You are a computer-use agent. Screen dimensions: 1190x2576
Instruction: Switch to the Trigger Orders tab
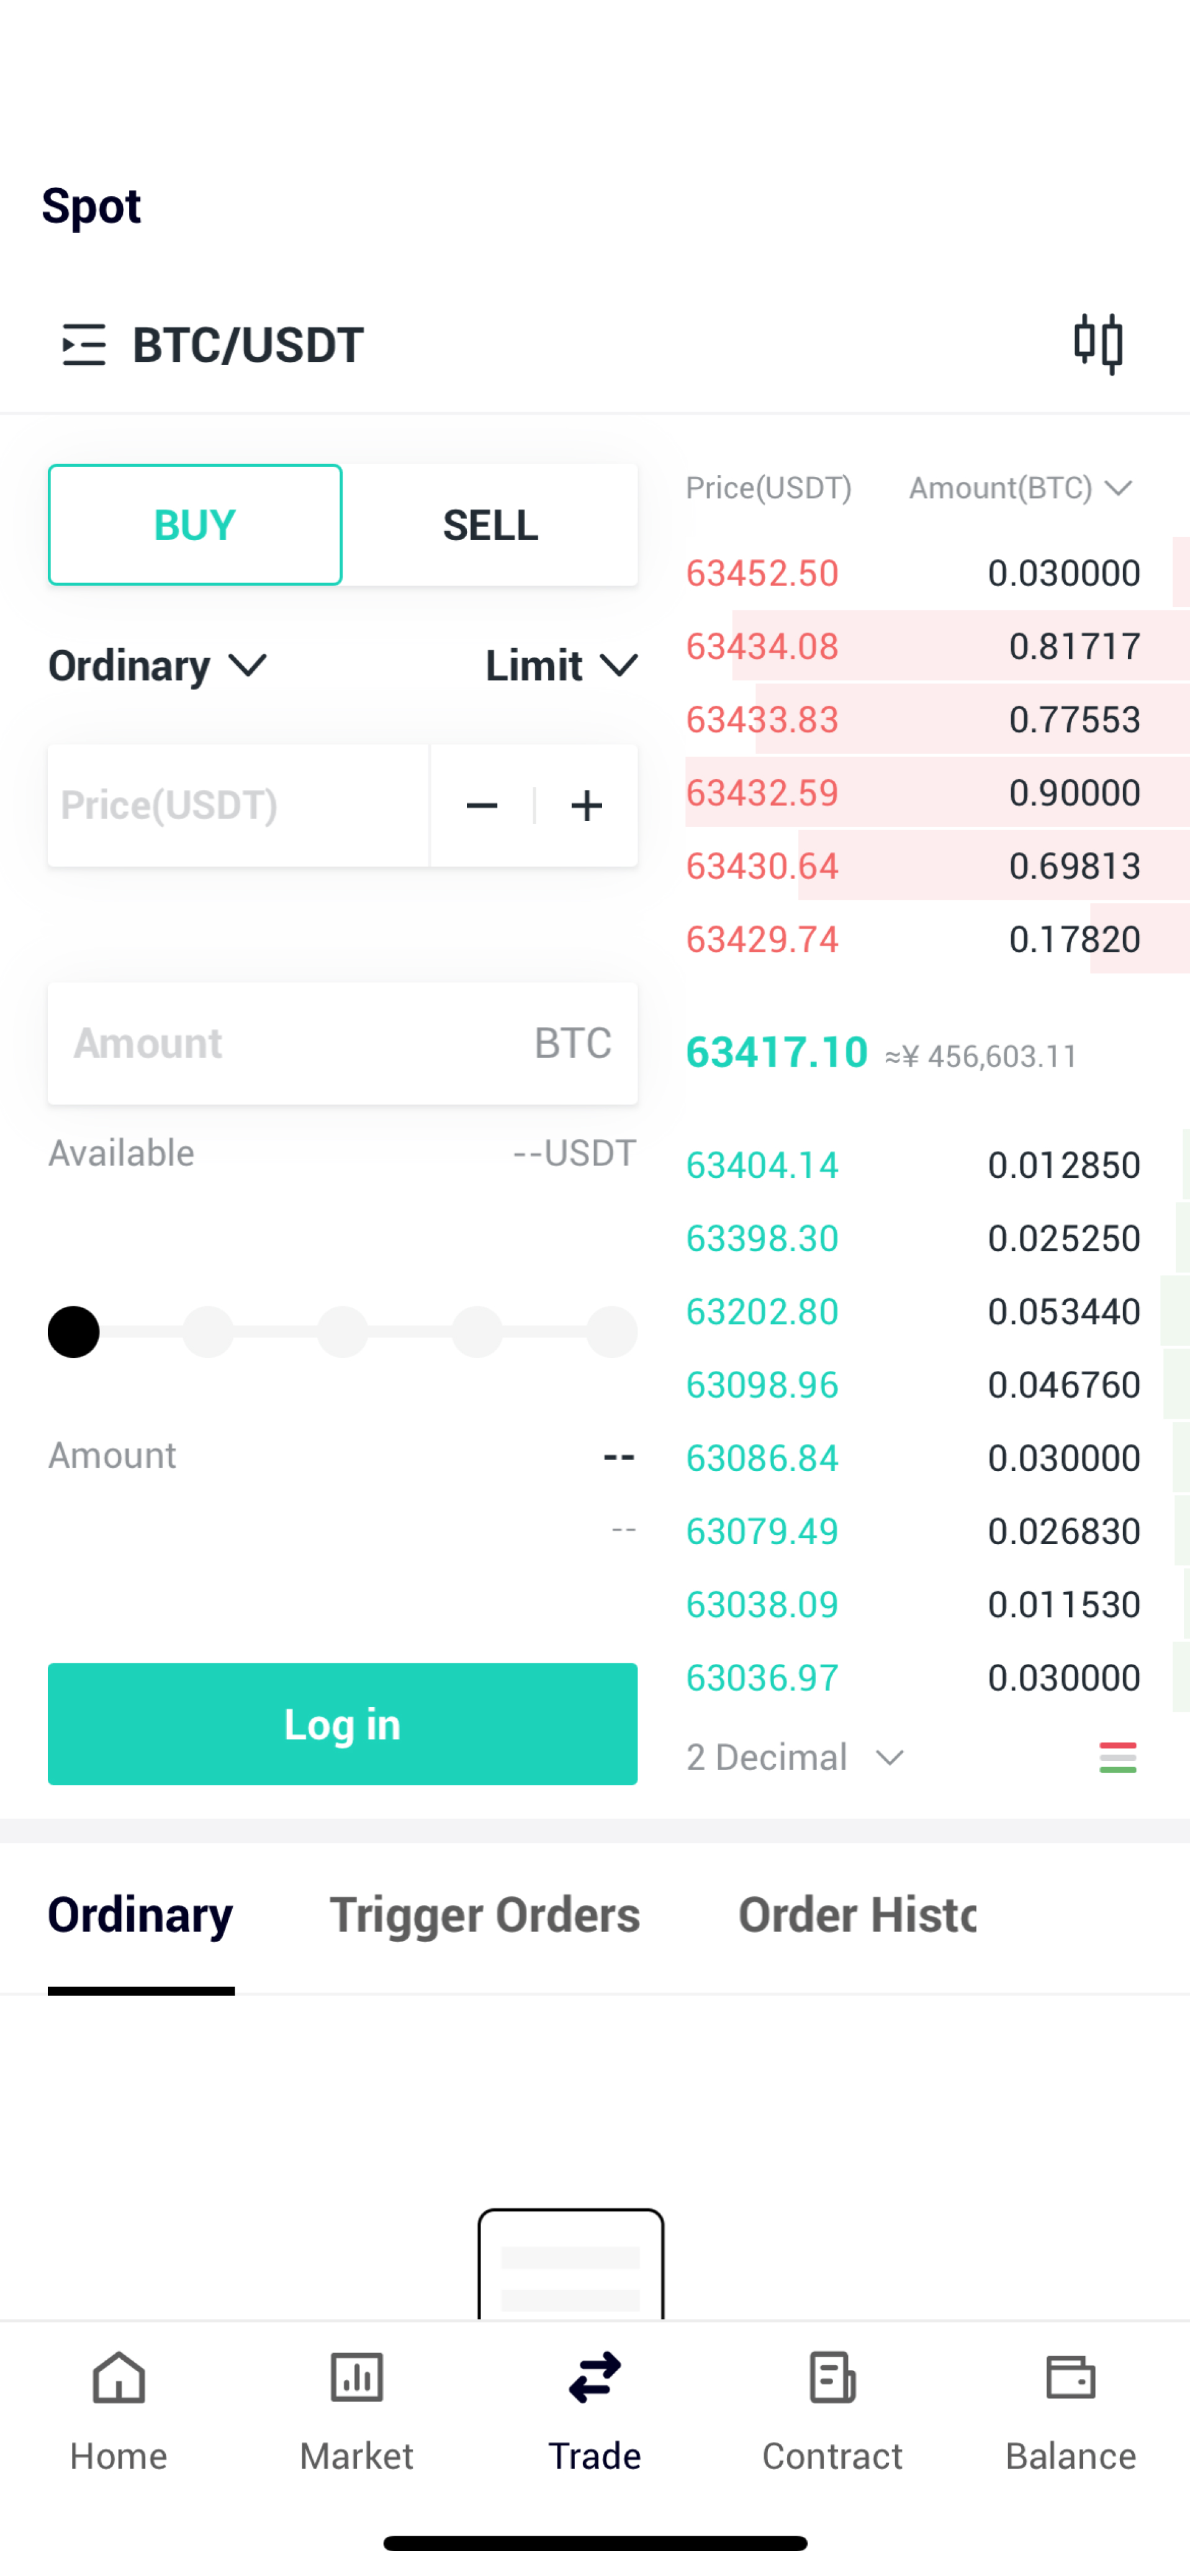coord(485,1915)
